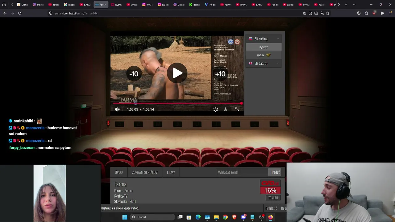The width and height of the screenshot is (395, 222).
Task: Download the video with the player's download icon
Action: pyautogui.click(x=226, y=109)
